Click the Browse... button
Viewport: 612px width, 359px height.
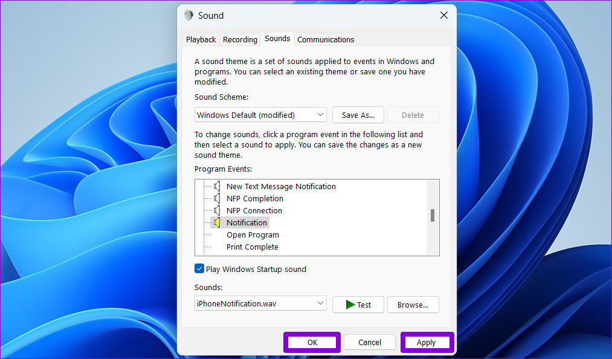pyautogui.click(x=413, y=305)
